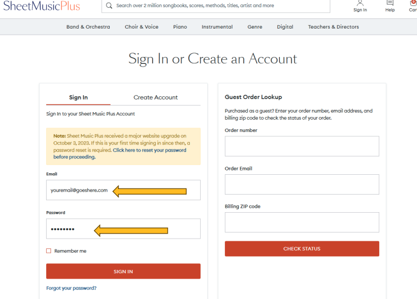Click the search magnifier icon
Screen dimensions: 417x299
click(x=109, y=5)
